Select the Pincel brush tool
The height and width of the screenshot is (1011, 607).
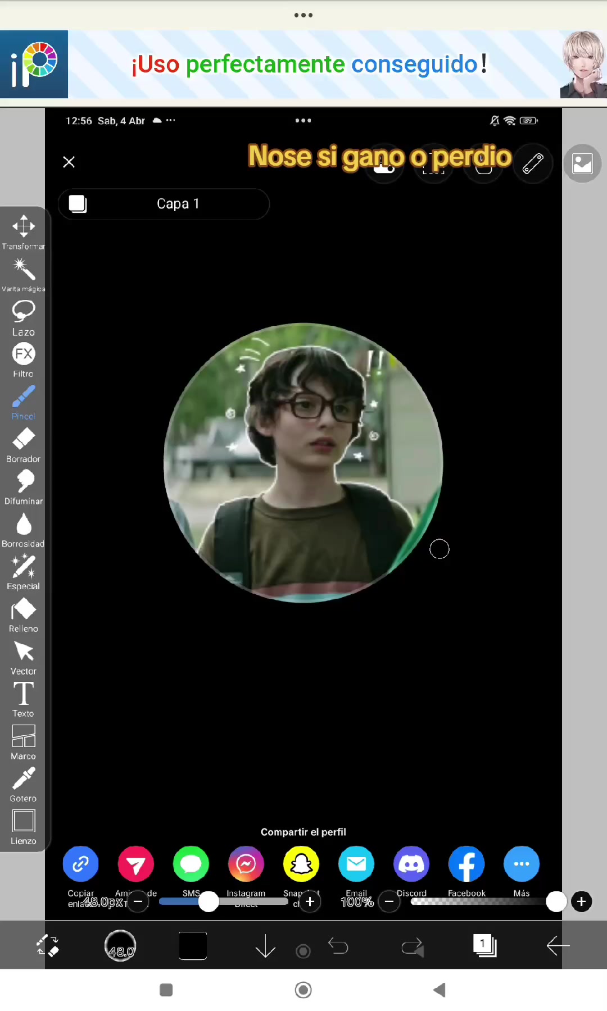pyautogui.click(x=24, y=402)
